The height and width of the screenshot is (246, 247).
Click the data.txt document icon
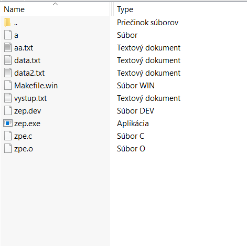(x=8, y=60)
